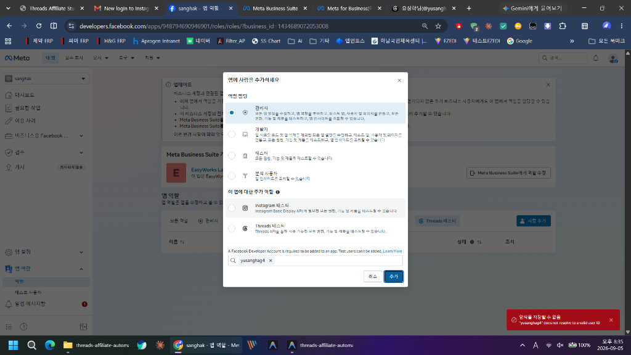Image resolution: width=631 pixels, height=355 pixels.
Task: Open the Google bookmark in the bookmarks bar
Action: pyautogui.click(x=519, y=41)
